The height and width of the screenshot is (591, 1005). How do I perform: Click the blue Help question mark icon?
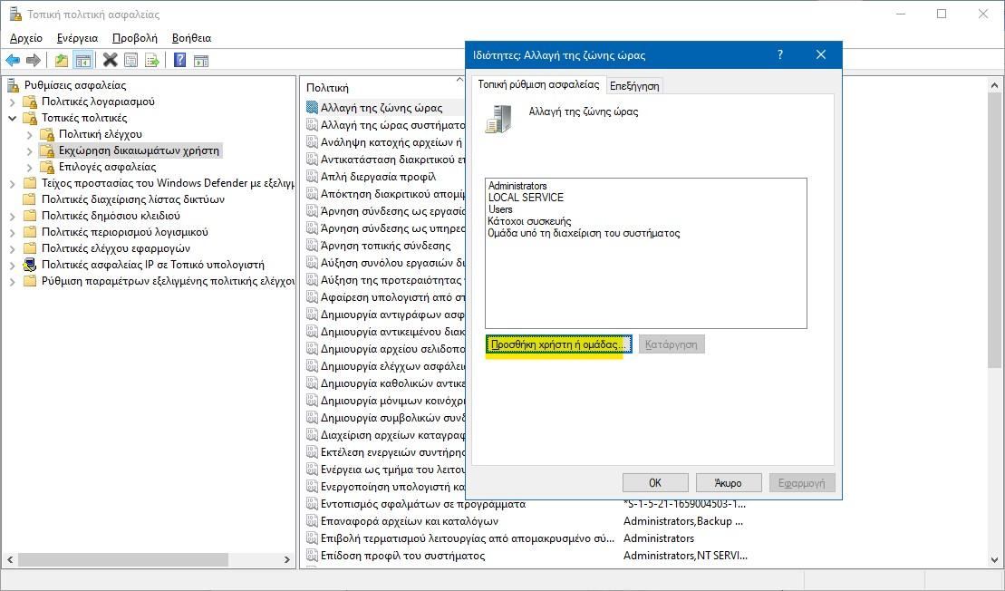(x=180, y=60)
